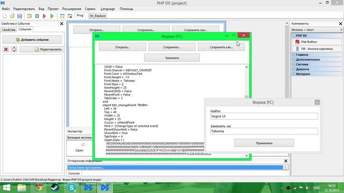344x193 pixels.
Task: Add a new form with toolbar icon
Action: point(62,16)
